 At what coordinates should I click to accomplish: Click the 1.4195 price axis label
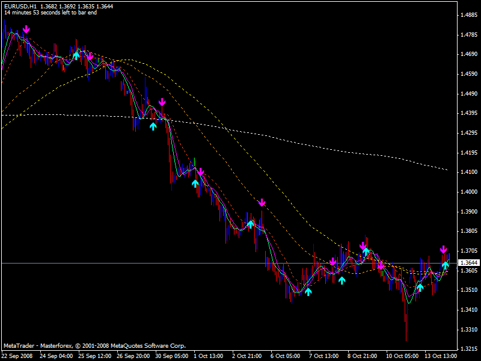469,153
